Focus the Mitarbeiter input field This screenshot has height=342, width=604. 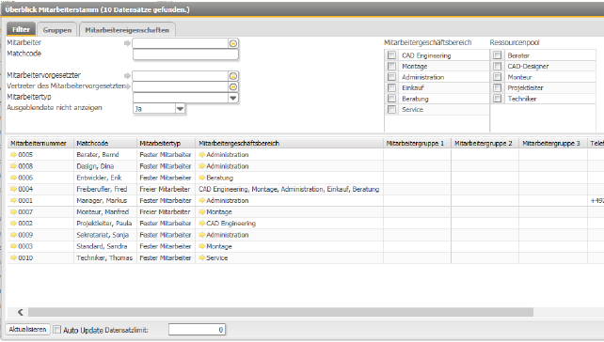(181, 43)
